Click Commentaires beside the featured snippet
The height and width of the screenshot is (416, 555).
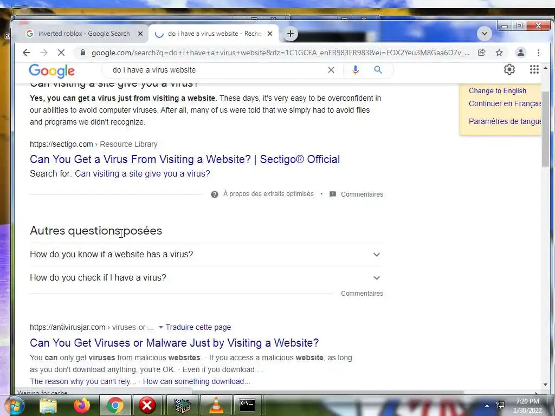362,194
